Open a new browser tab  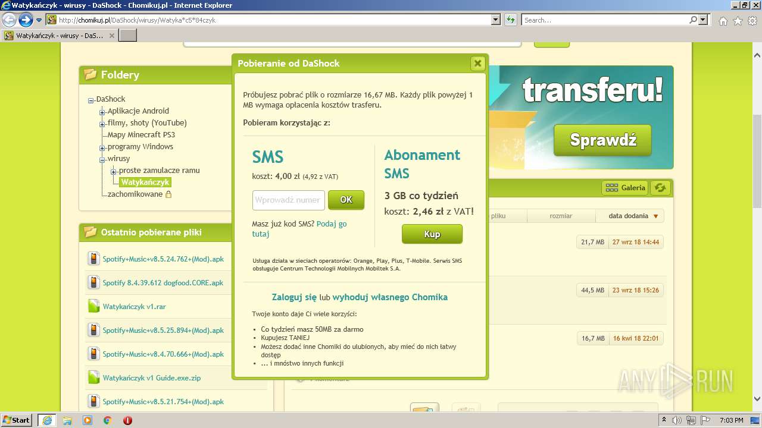128,36
